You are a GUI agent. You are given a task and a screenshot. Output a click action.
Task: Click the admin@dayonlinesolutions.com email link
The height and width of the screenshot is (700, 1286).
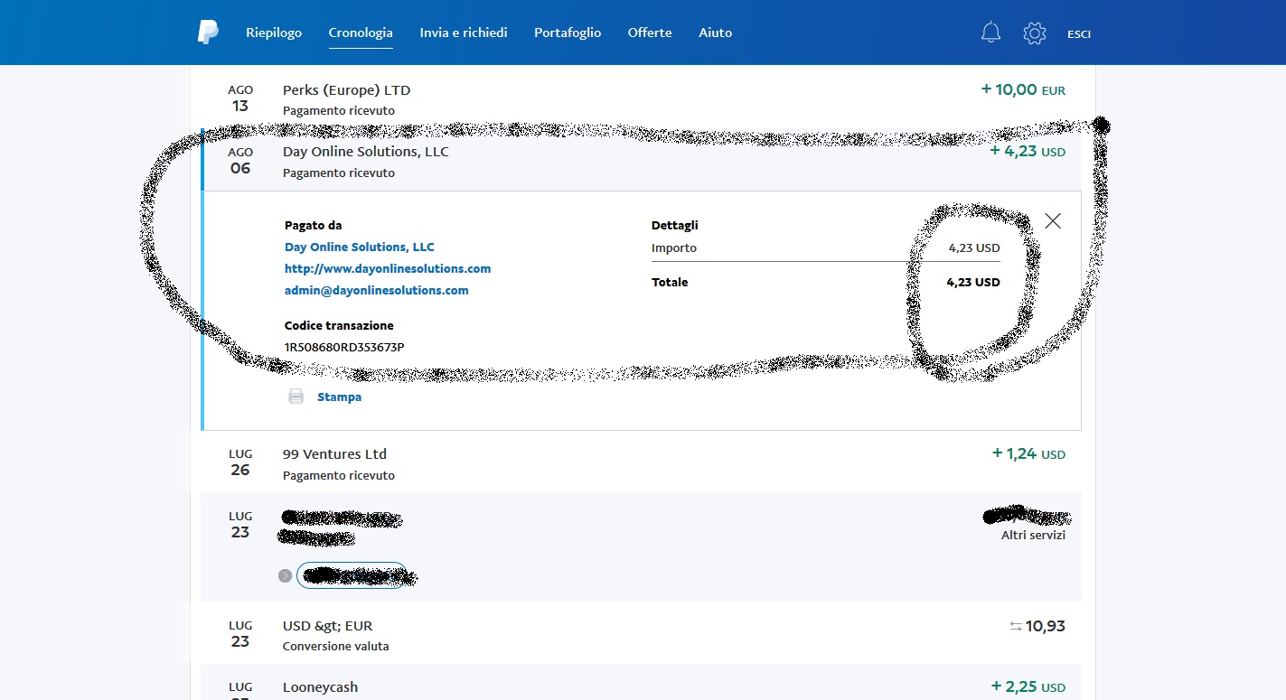coord(377,290)
